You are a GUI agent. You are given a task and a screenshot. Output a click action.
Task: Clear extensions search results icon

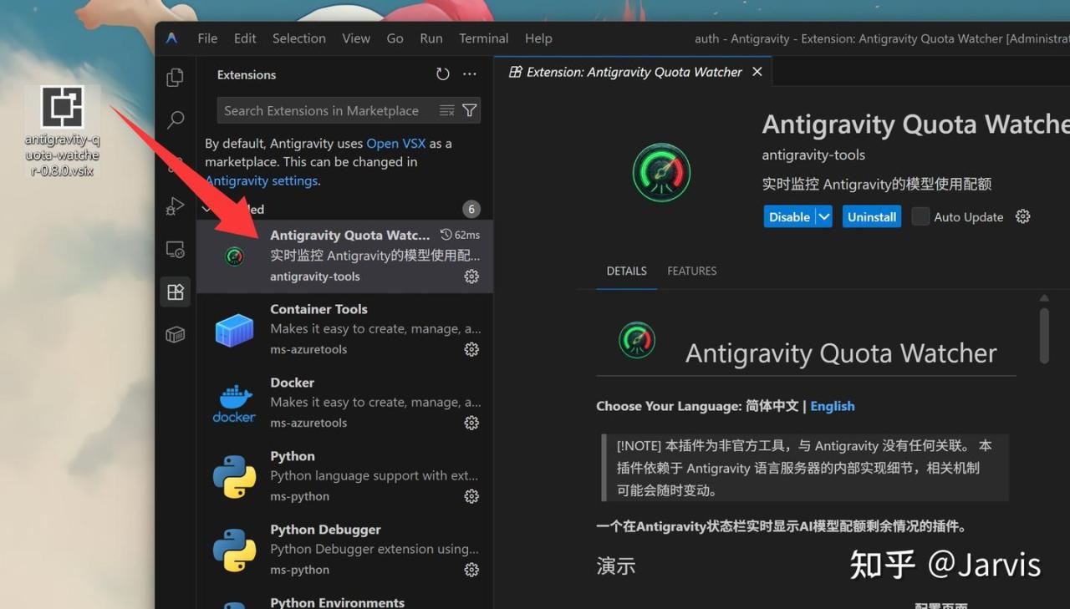(447, 110)
